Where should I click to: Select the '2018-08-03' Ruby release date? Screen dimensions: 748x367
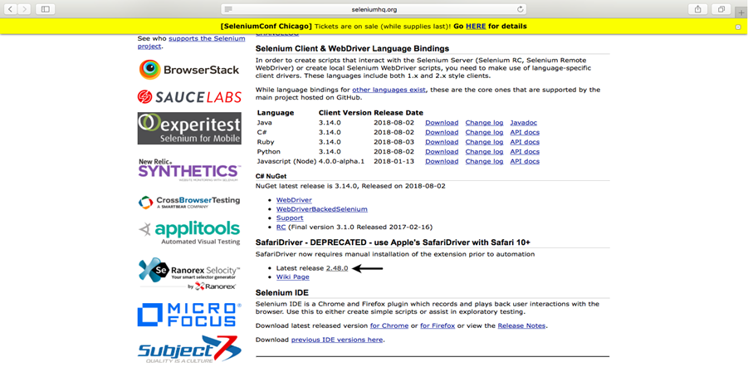[394, 142]
